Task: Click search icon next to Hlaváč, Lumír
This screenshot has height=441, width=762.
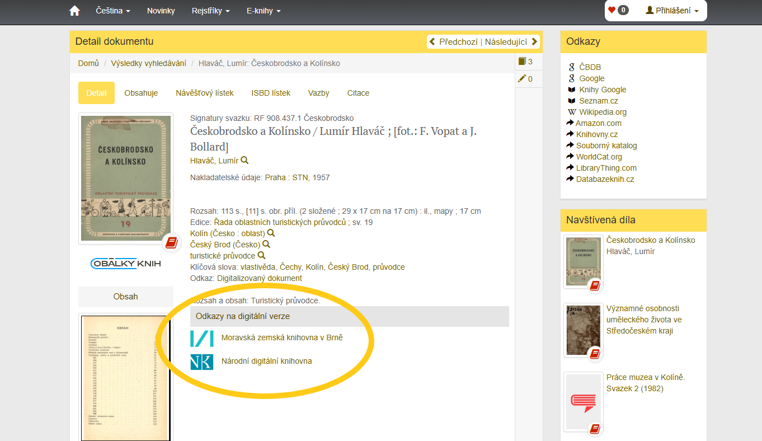Action: click(x=244, y=161)
